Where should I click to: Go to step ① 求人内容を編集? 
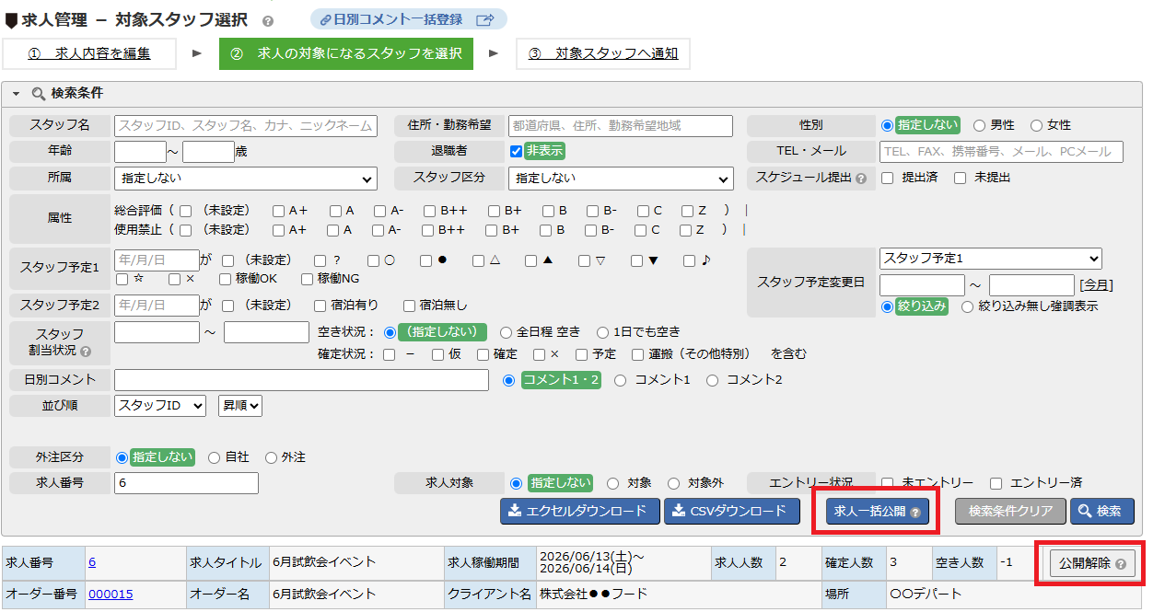coord(89,53)
